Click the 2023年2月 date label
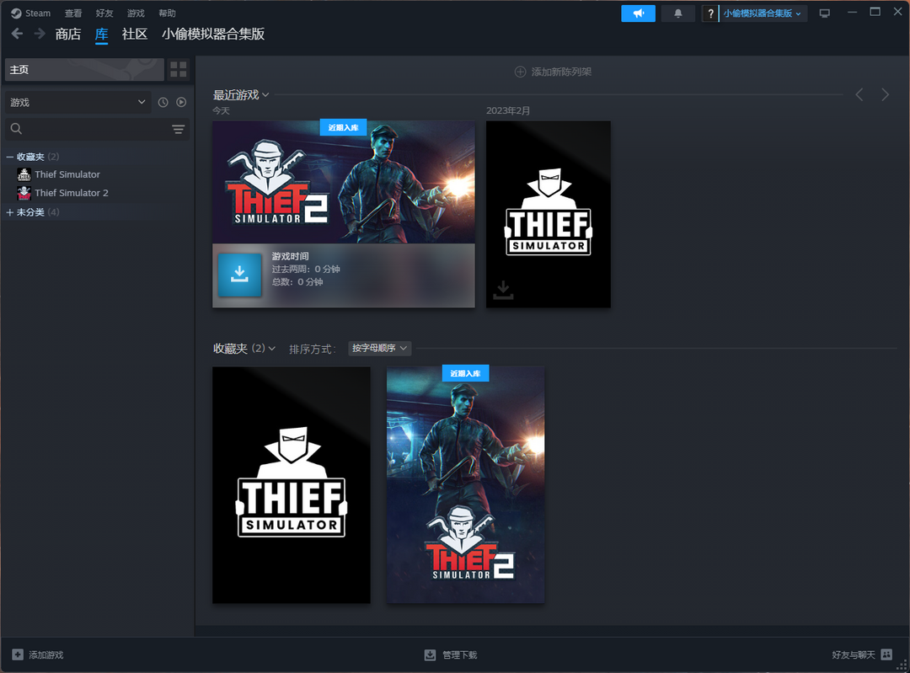Image resolution: width=910 pixels, height=673 pixels. [x=508, y=110]
